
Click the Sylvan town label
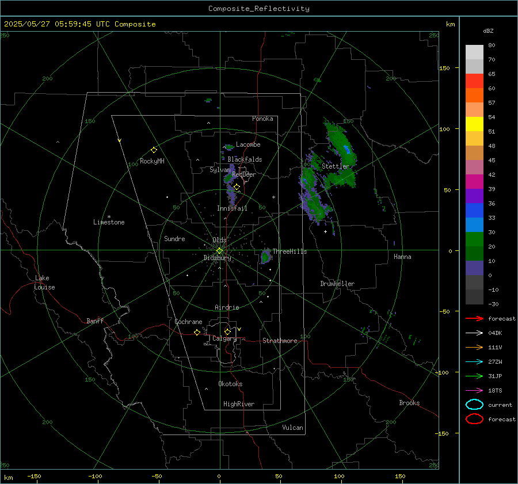220,170
